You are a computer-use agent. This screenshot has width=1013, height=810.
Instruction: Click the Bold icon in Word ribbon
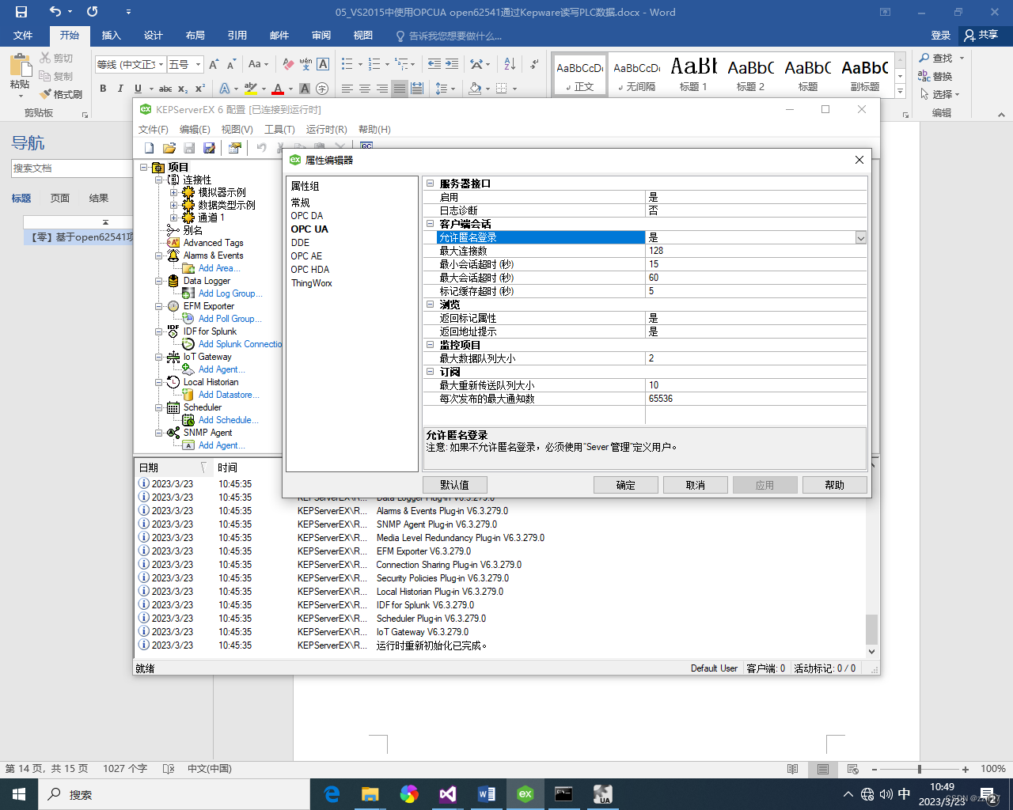(x=103, y=89)
